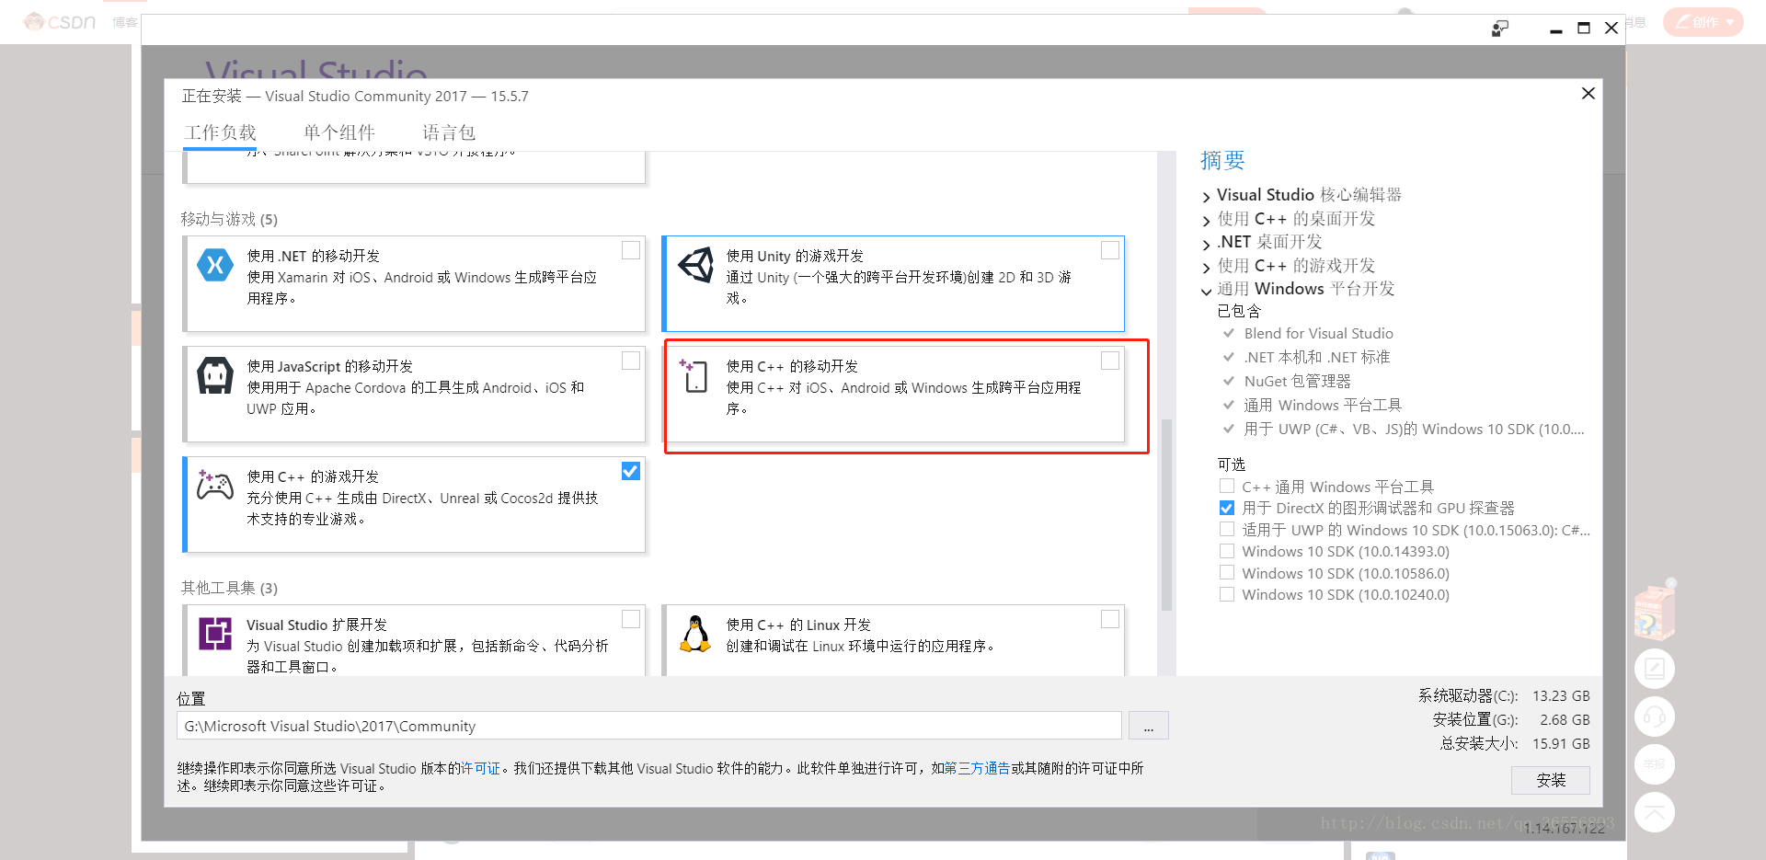Close the installing workloads dialog
Image resolution: width=1766 pixels, height=860 pixels.
coord(1588,94)
